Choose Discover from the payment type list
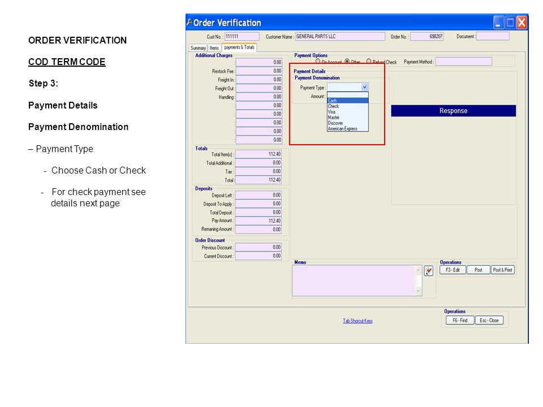The width and height of the screenshot is (543, 407). 348,123
